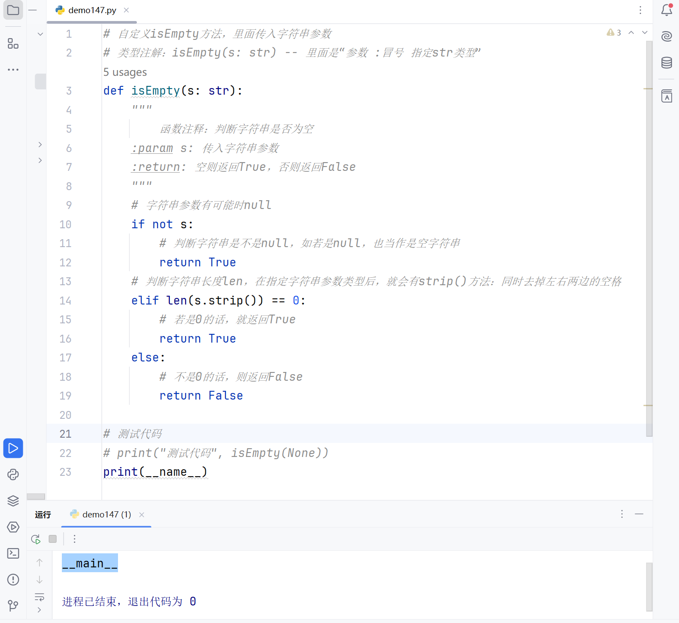Open the Database tool window

tap(667, 63)
